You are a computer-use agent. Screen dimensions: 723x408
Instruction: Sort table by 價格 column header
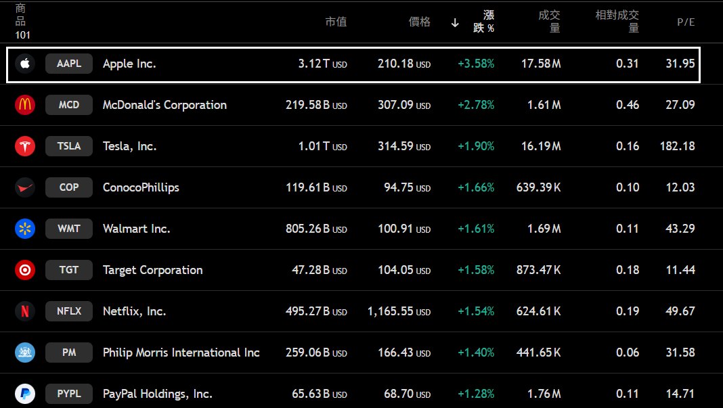tap(419, 22)
